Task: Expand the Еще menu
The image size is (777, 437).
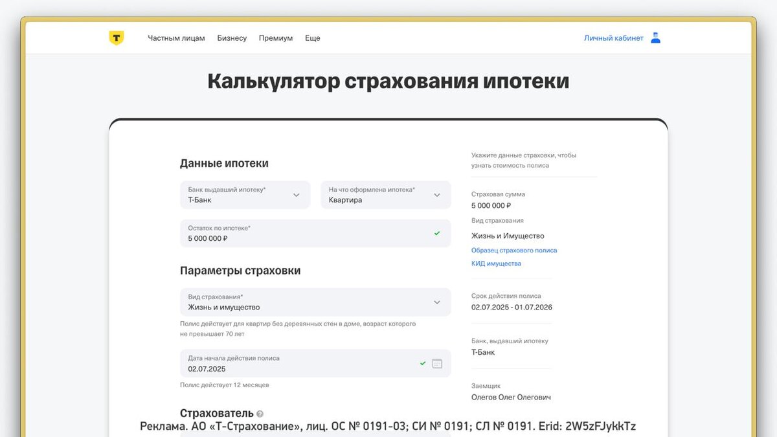Action: [x=313, y=38]
